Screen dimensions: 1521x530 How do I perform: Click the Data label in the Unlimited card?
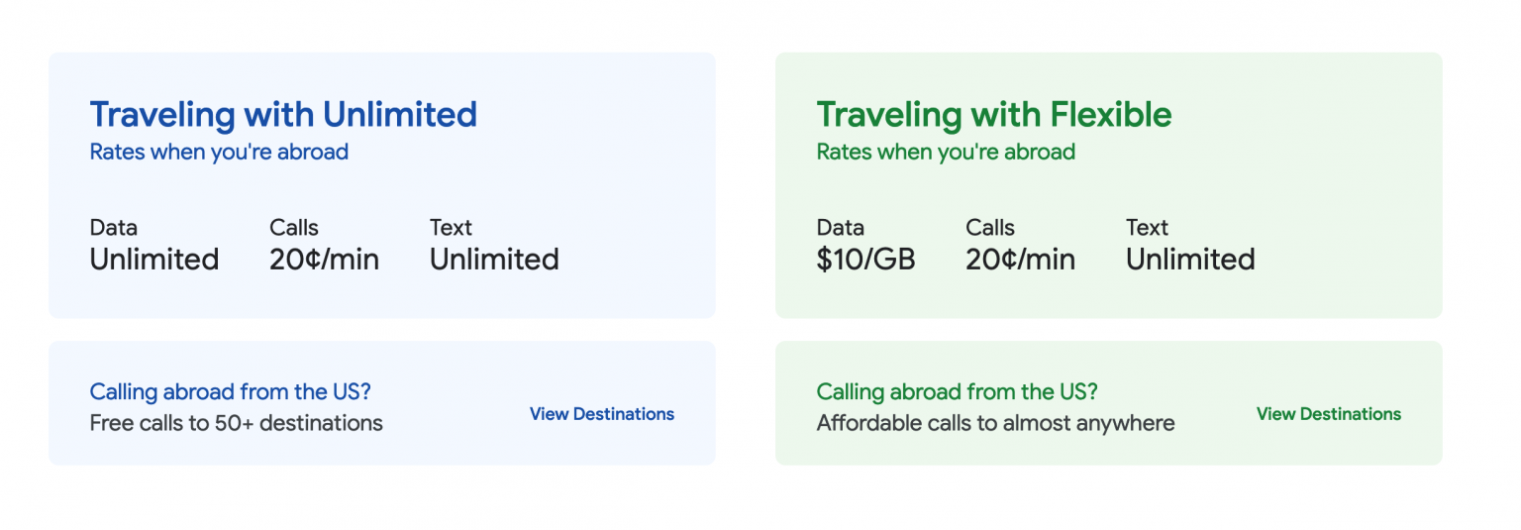(113, 228)
